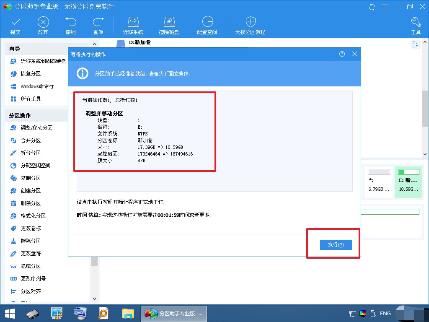Collapse the 分区操作 section header
Screen dimensions: 429x322
pos(36,116)
